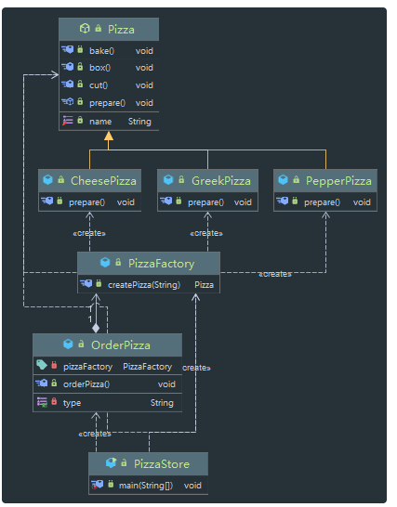Click the method icon next to box()
Viewport: 397px width, 507px height.
[x=68, y=67]
